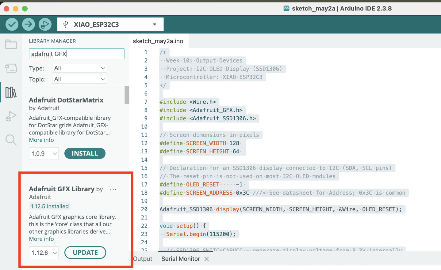
Task: Close the Serial Monitor tab
Action: click(x=207, y=259)
